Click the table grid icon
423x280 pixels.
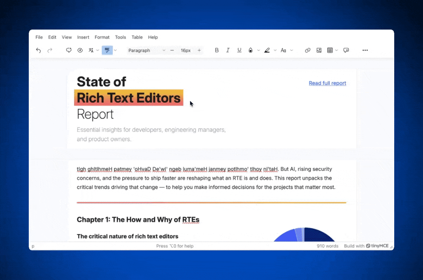point(330,50)
